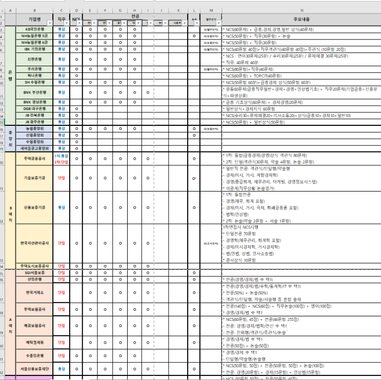381x380 pixels.
Task: Click the 전공 merged header cell
Action: tap(135, 16)
